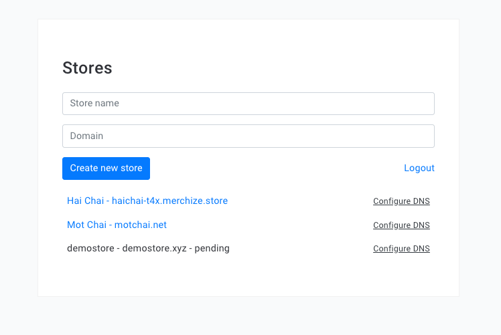Click the "Mot Chai" name in the list
The image size is (501, 335).
point(86,225)
